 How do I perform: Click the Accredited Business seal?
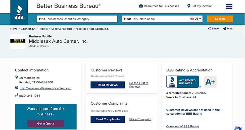pyautogui.click(x=182, y=82)
